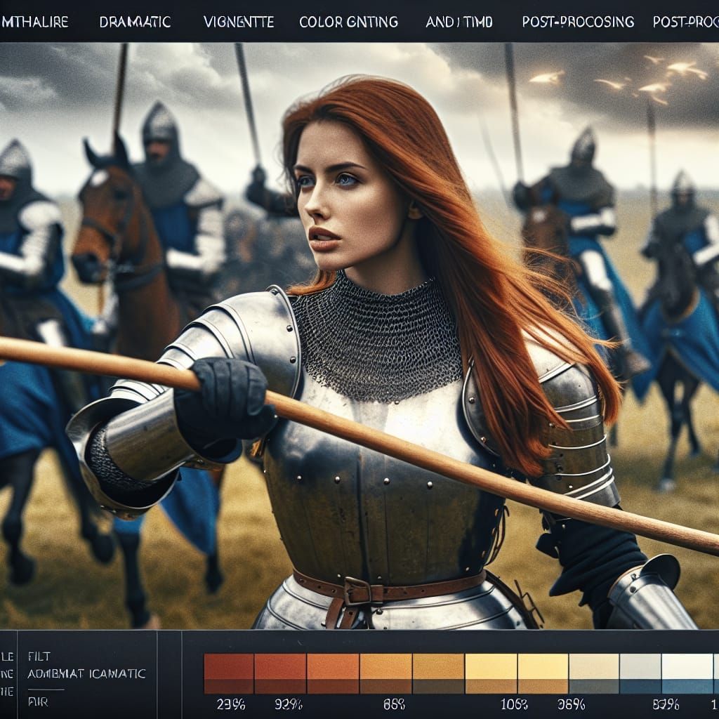The image size is (719, 719).
Task: Click the 106% palette value
Action: [514, 704]
